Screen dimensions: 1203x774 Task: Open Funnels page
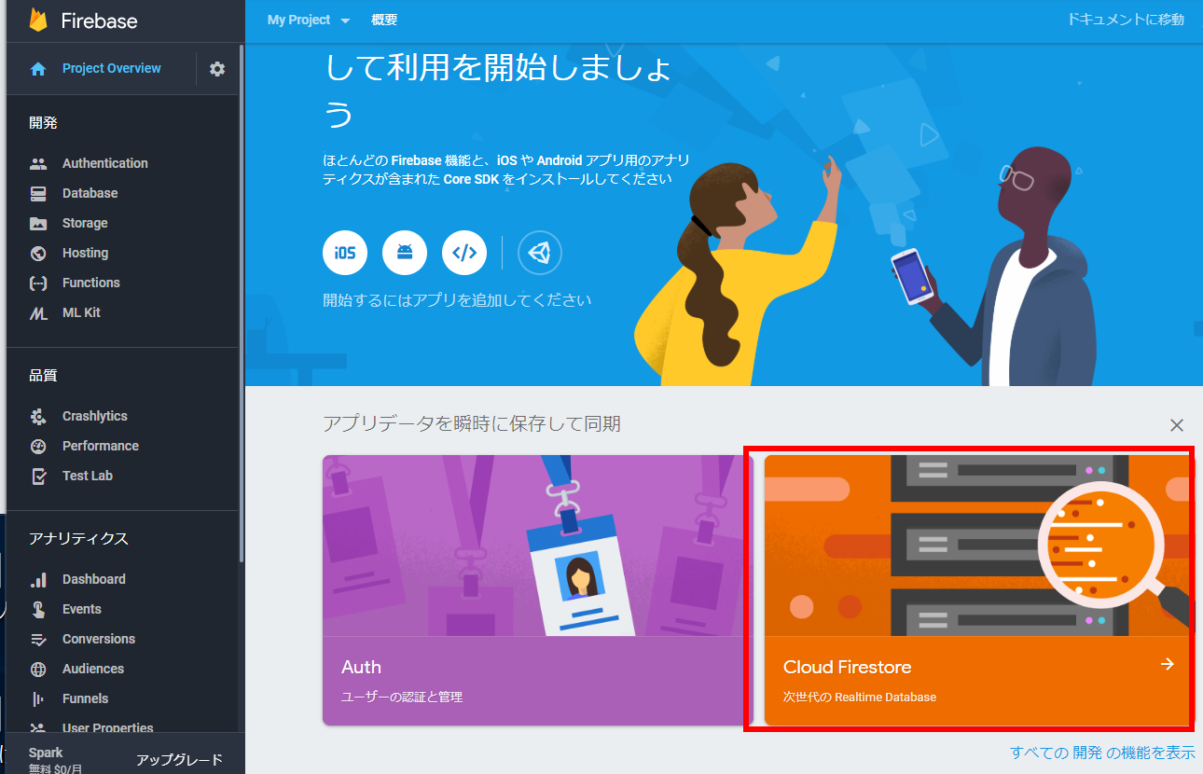[x=86, y=698]
